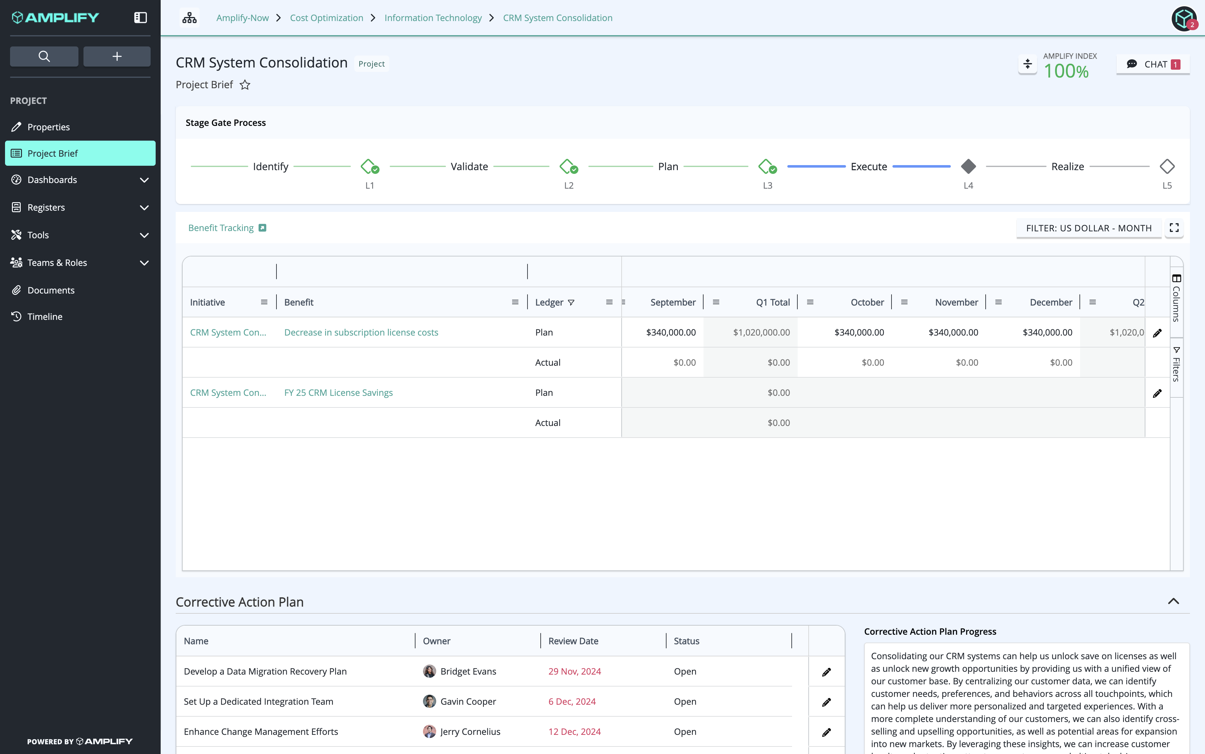Click the Amplify logo in sidebar

(55, 18)
